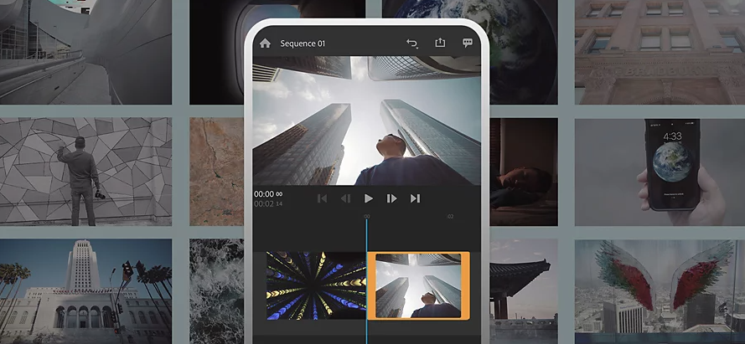Click the Undo arrow icon
The height and width of the screenshot is (344, 745).
pyautogui.click(x=411, y=44)
